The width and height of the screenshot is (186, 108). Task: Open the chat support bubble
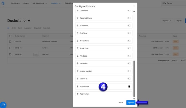(3, 105)
